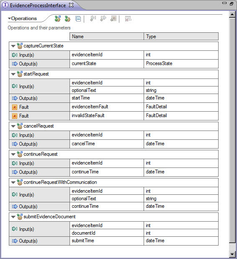
Task: Click the Add Output toolbar icon
Action: [103, 18]
